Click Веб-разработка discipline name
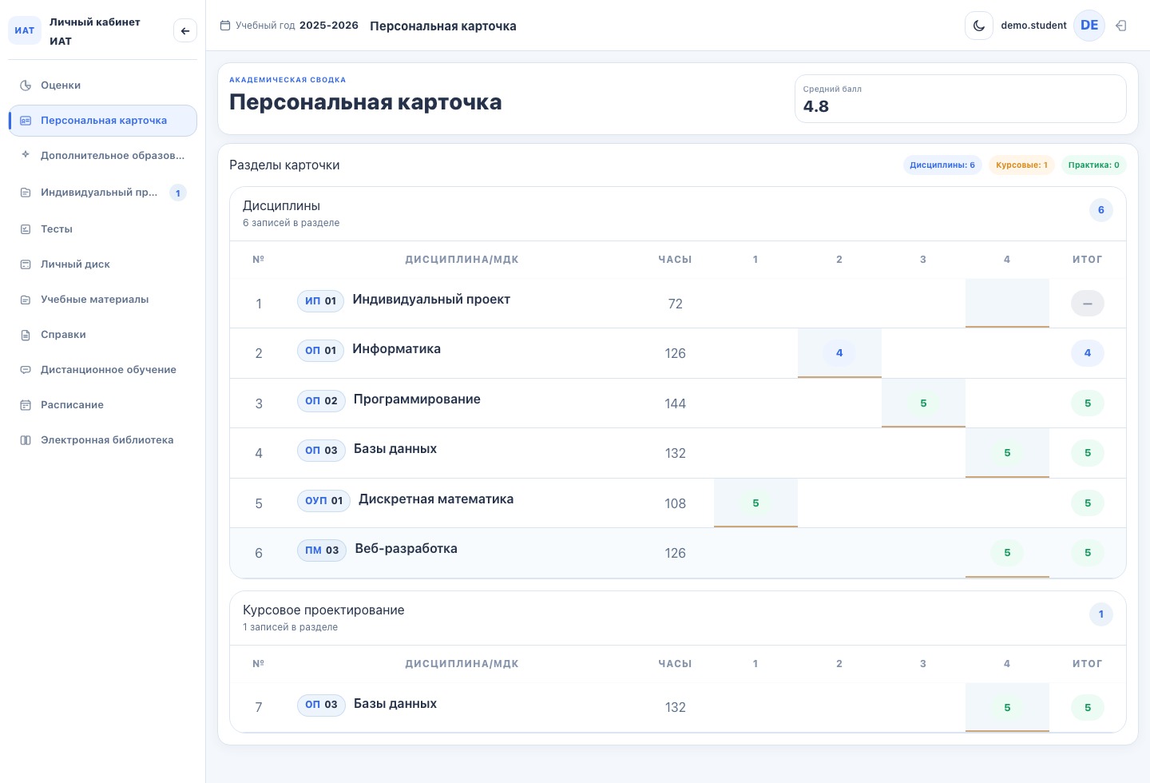 click(x=406, y=549)
